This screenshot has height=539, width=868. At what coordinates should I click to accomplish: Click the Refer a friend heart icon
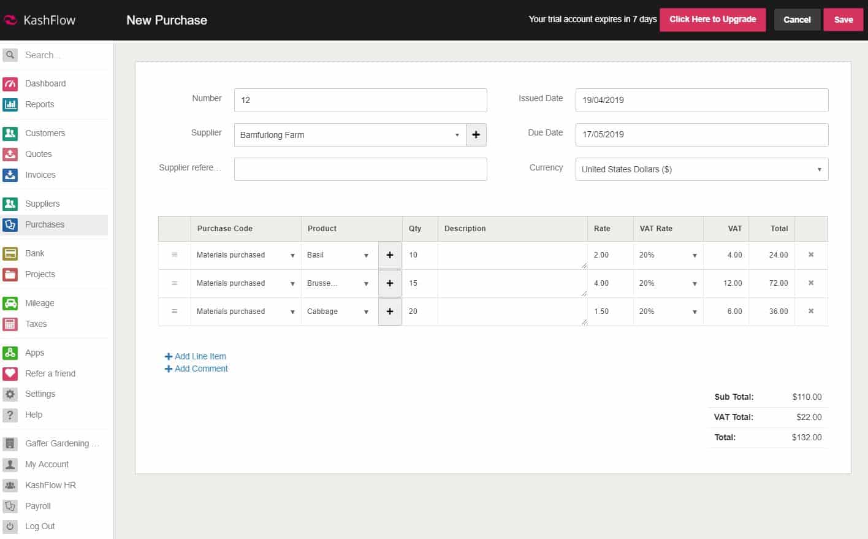pos(10,373)
